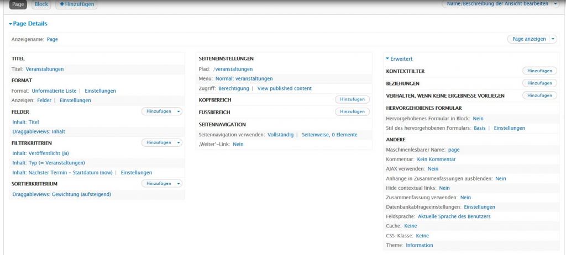566x255 pixels.
Task: Click the /veranstaltungen path link
Action: pos(233,69)
